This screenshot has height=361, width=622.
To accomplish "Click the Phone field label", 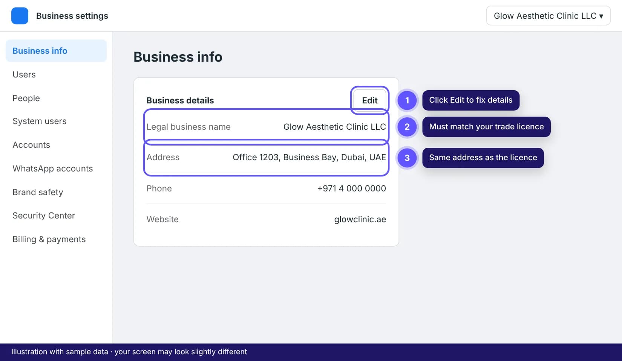I will [x=159, y=188].
